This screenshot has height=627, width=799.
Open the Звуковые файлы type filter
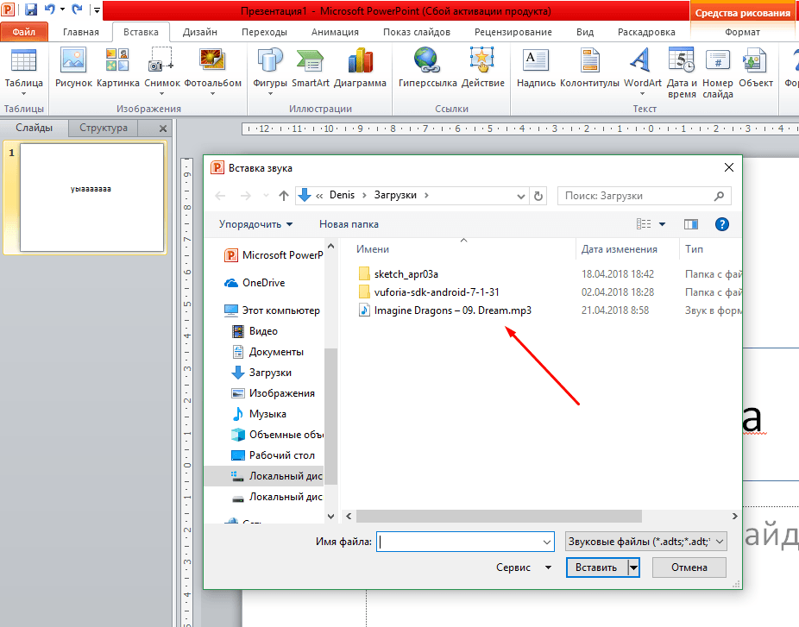click(x=646, y=542)
